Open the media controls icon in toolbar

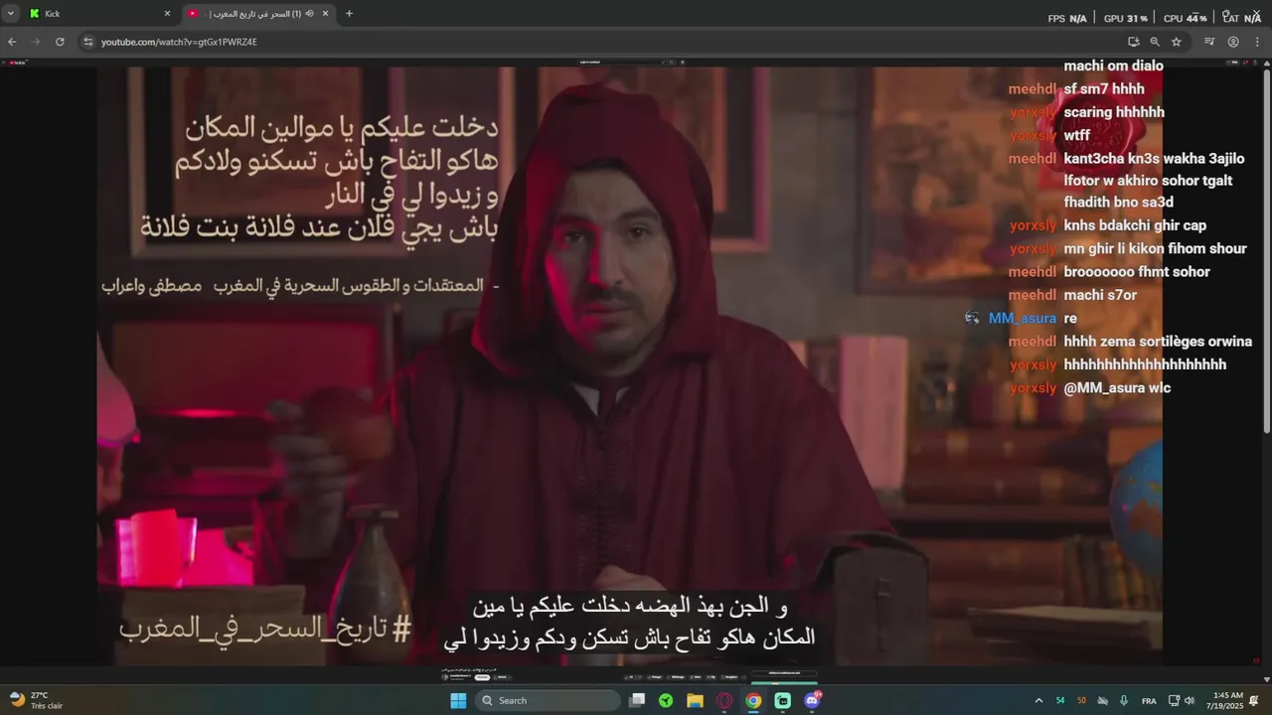(1209, 42)
